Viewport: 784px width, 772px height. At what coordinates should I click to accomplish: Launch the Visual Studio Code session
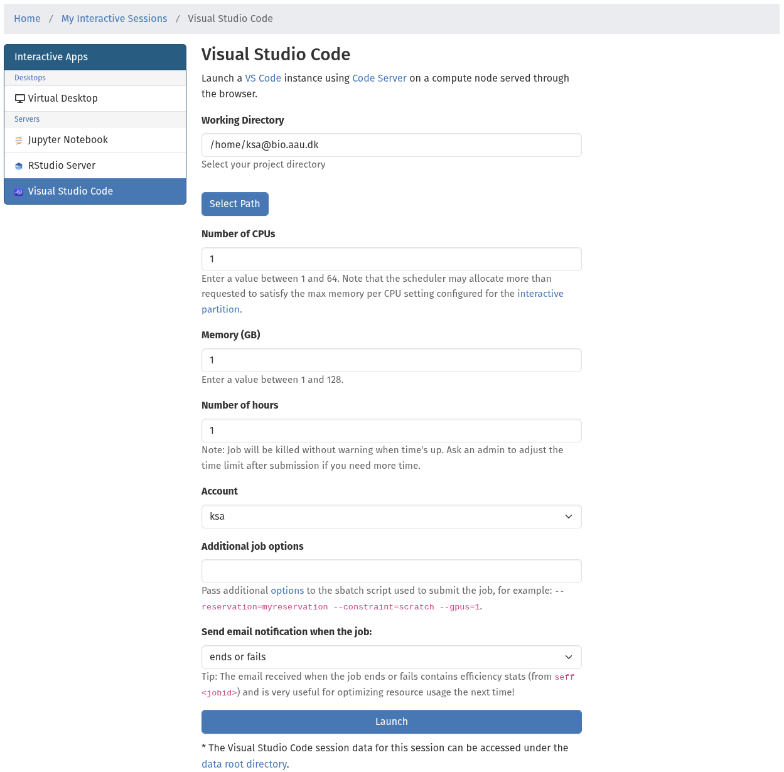(x=392, y=722)
